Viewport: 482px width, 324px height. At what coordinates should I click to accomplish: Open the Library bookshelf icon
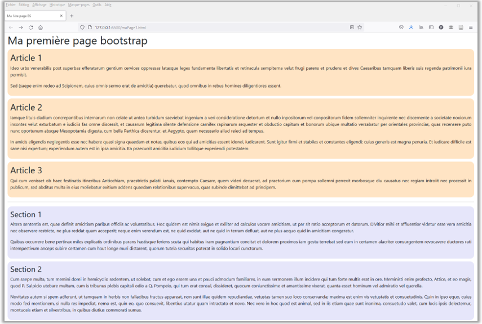coord(421,27)
